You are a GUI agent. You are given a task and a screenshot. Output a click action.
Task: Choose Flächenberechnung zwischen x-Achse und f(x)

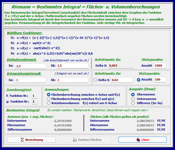coord(49,94)
